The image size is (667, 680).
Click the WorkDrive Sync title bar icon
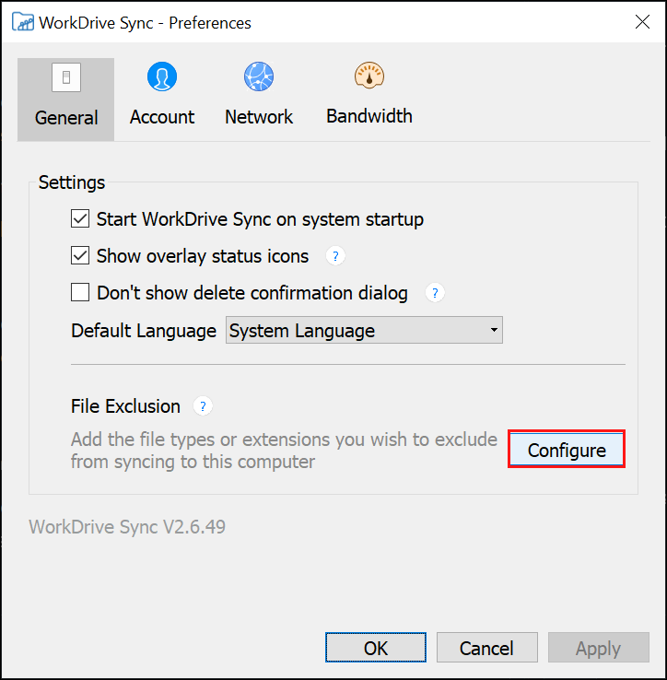(22, 22)
